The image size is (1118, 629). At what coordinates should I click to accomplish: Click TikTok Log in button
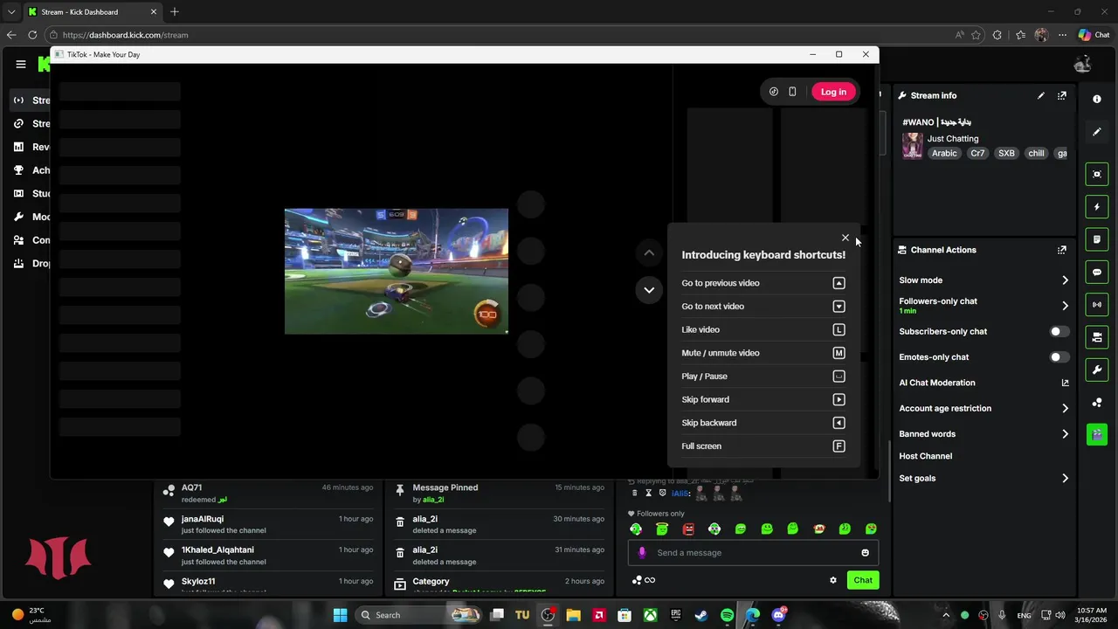tap(833, 92)
